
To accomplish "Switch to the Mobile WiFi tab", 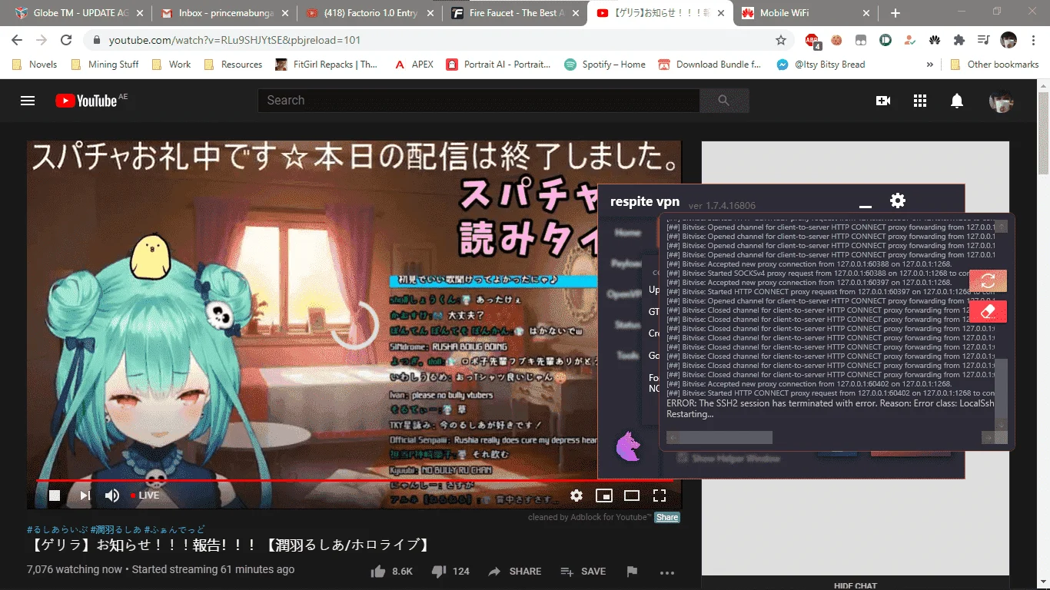I will (805, 13).
